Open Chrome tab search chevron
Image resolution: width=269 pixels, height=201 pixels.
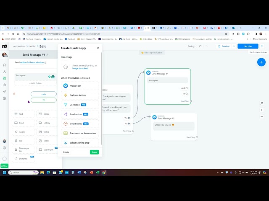point(3,28)
